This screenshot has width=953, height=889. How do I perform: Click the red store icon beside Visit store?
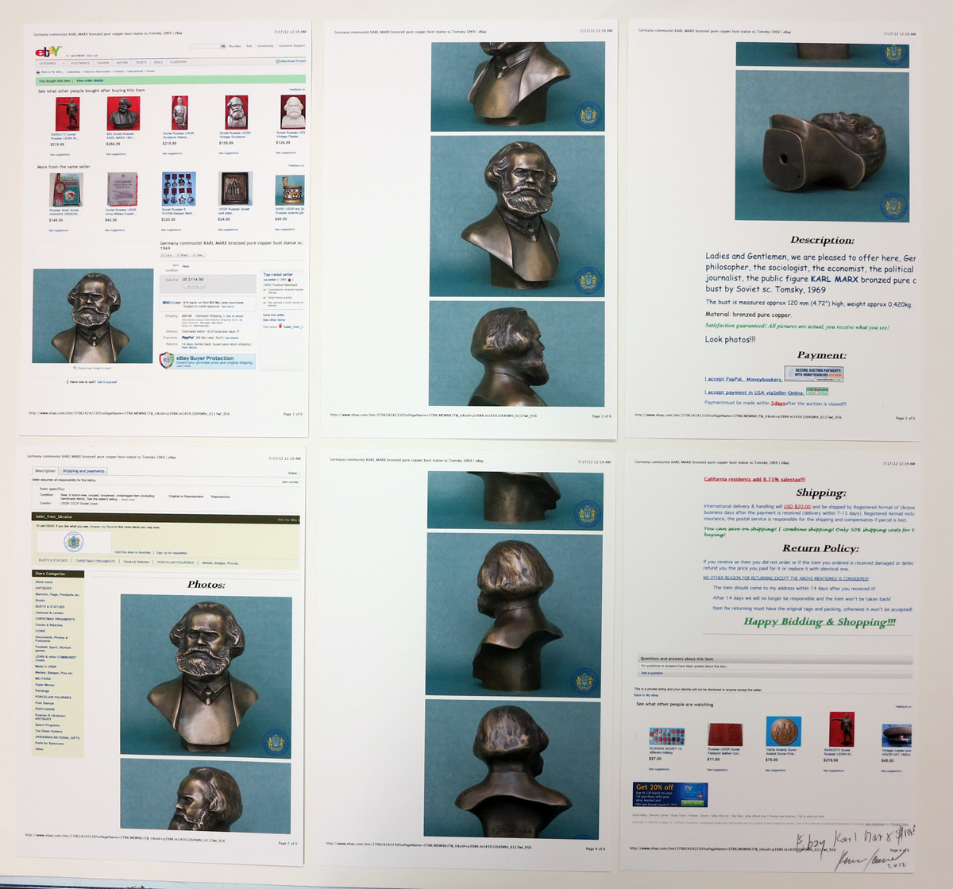coord(280,326)
